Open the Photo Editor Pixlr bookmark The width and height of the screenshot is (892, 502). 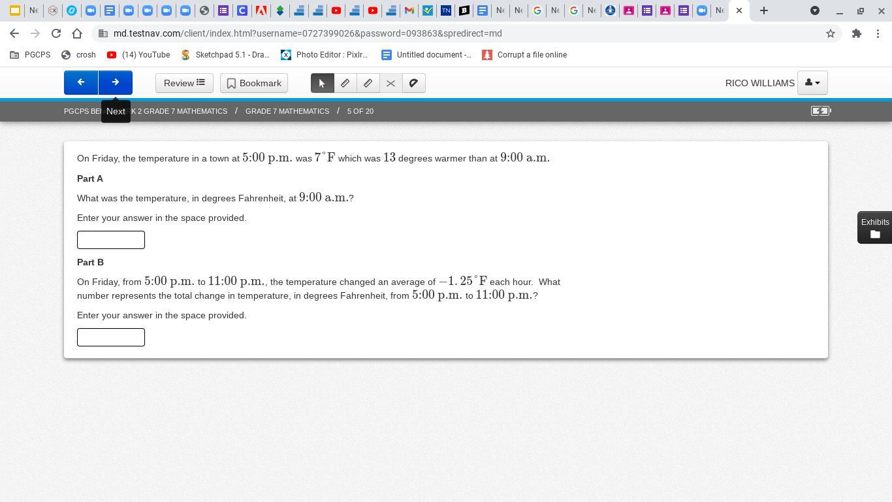coord(325,55)
